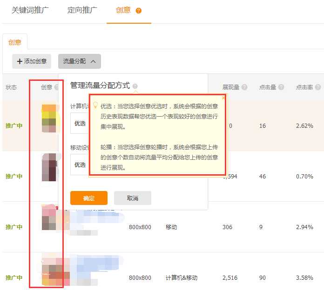Image resolution: width=324 pixels, height=290 pixels.
Task: Switch to the 关键词推广 tab
Action: click(x=30, y=10)
